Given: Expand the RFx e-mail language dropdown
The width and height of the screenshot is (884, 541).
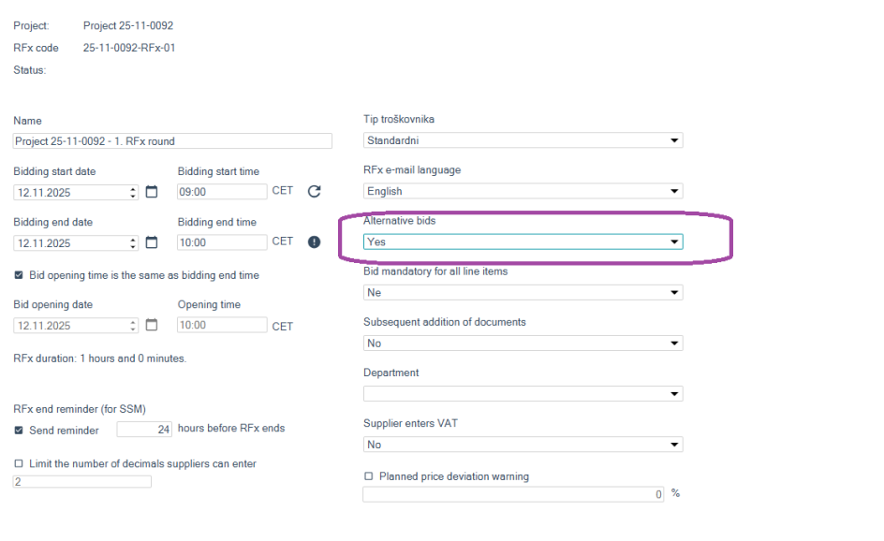Looking at the screenshot, I should coord(523,191).
